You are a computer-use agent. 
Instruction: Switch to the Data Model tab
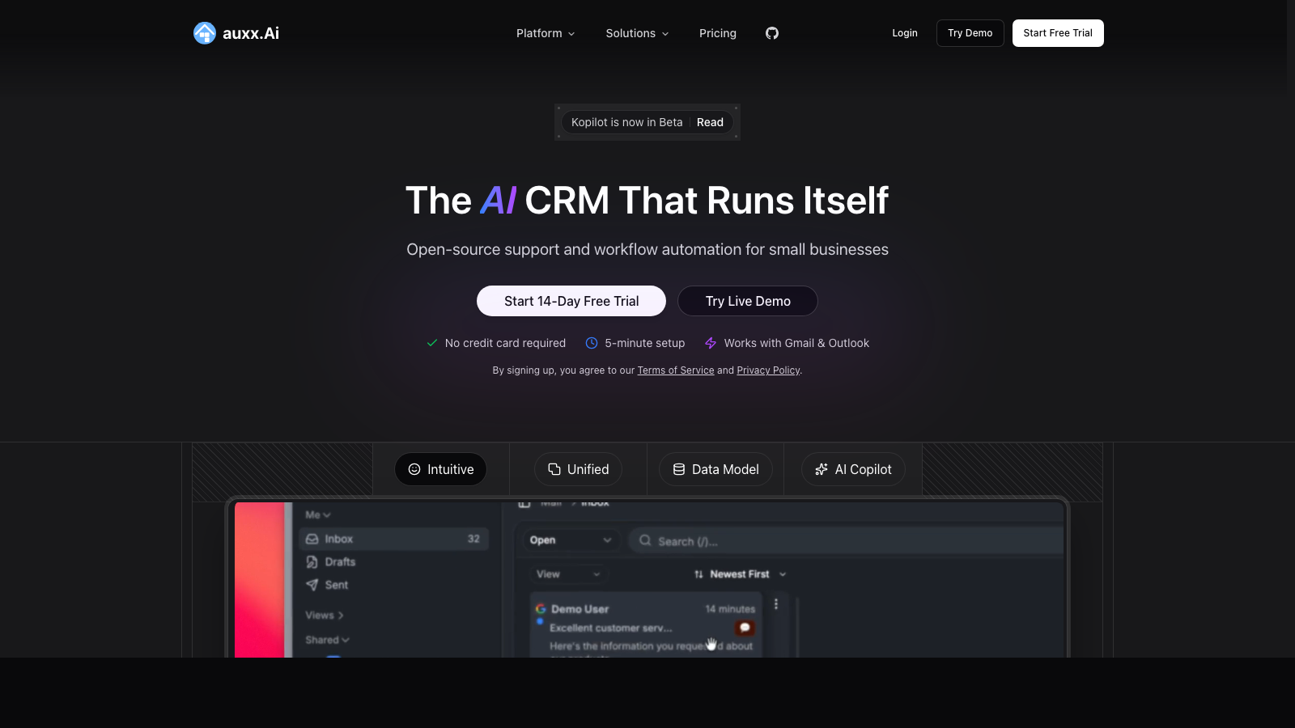715,469
